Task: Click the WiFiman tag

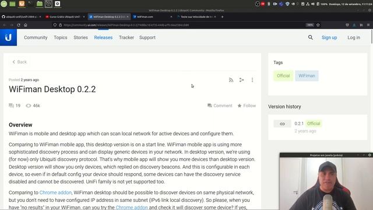Action: (x=307, y=76)
